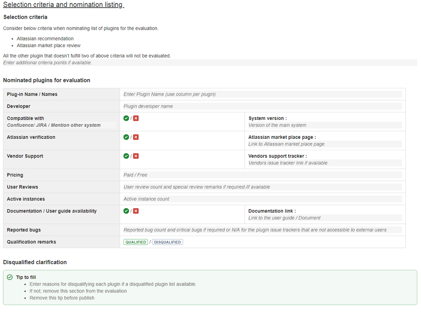Select the QUALIFIED status lozenge

135,242
